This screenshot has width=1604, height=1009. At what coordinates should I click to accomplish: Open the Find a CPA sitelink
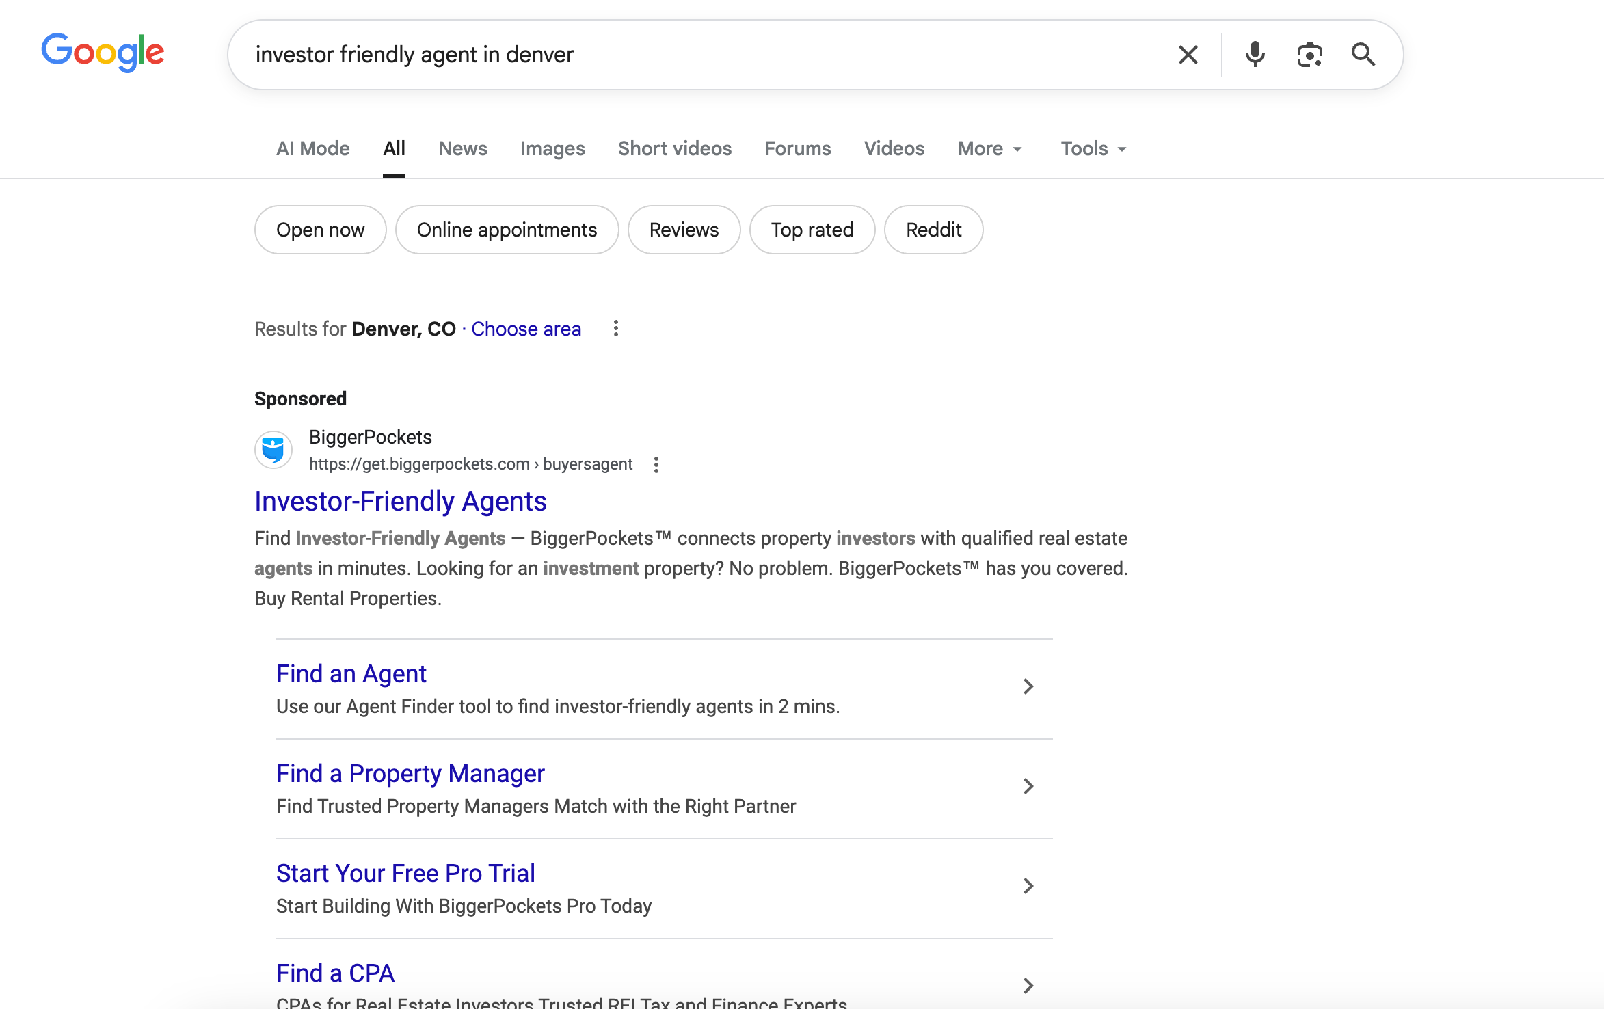click(x=335, y=973)
